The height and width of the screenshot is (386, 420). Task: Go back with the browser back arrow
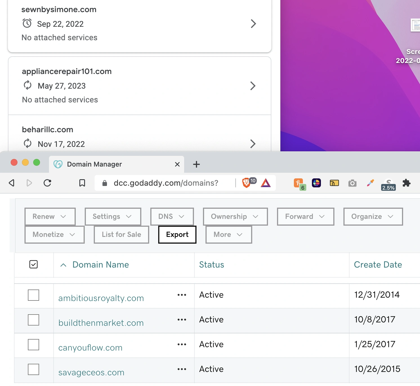[x=12, y=183]
